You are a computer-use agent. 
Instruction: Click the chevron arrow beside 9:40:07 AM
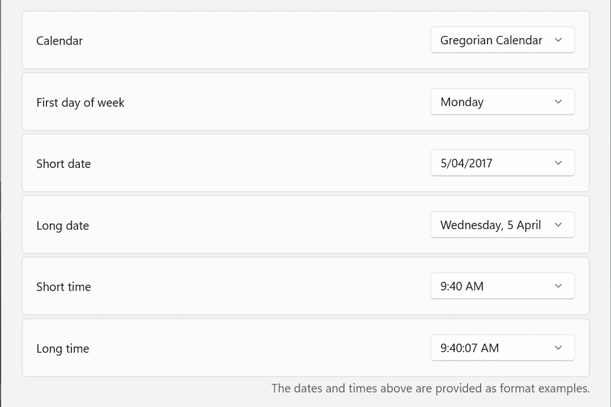(x=558, y=348)
